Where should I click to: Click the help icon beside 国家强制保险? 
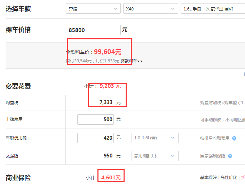point(230,156)
